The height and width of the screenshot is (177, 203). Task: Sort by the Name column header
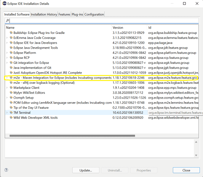(58, 28)
